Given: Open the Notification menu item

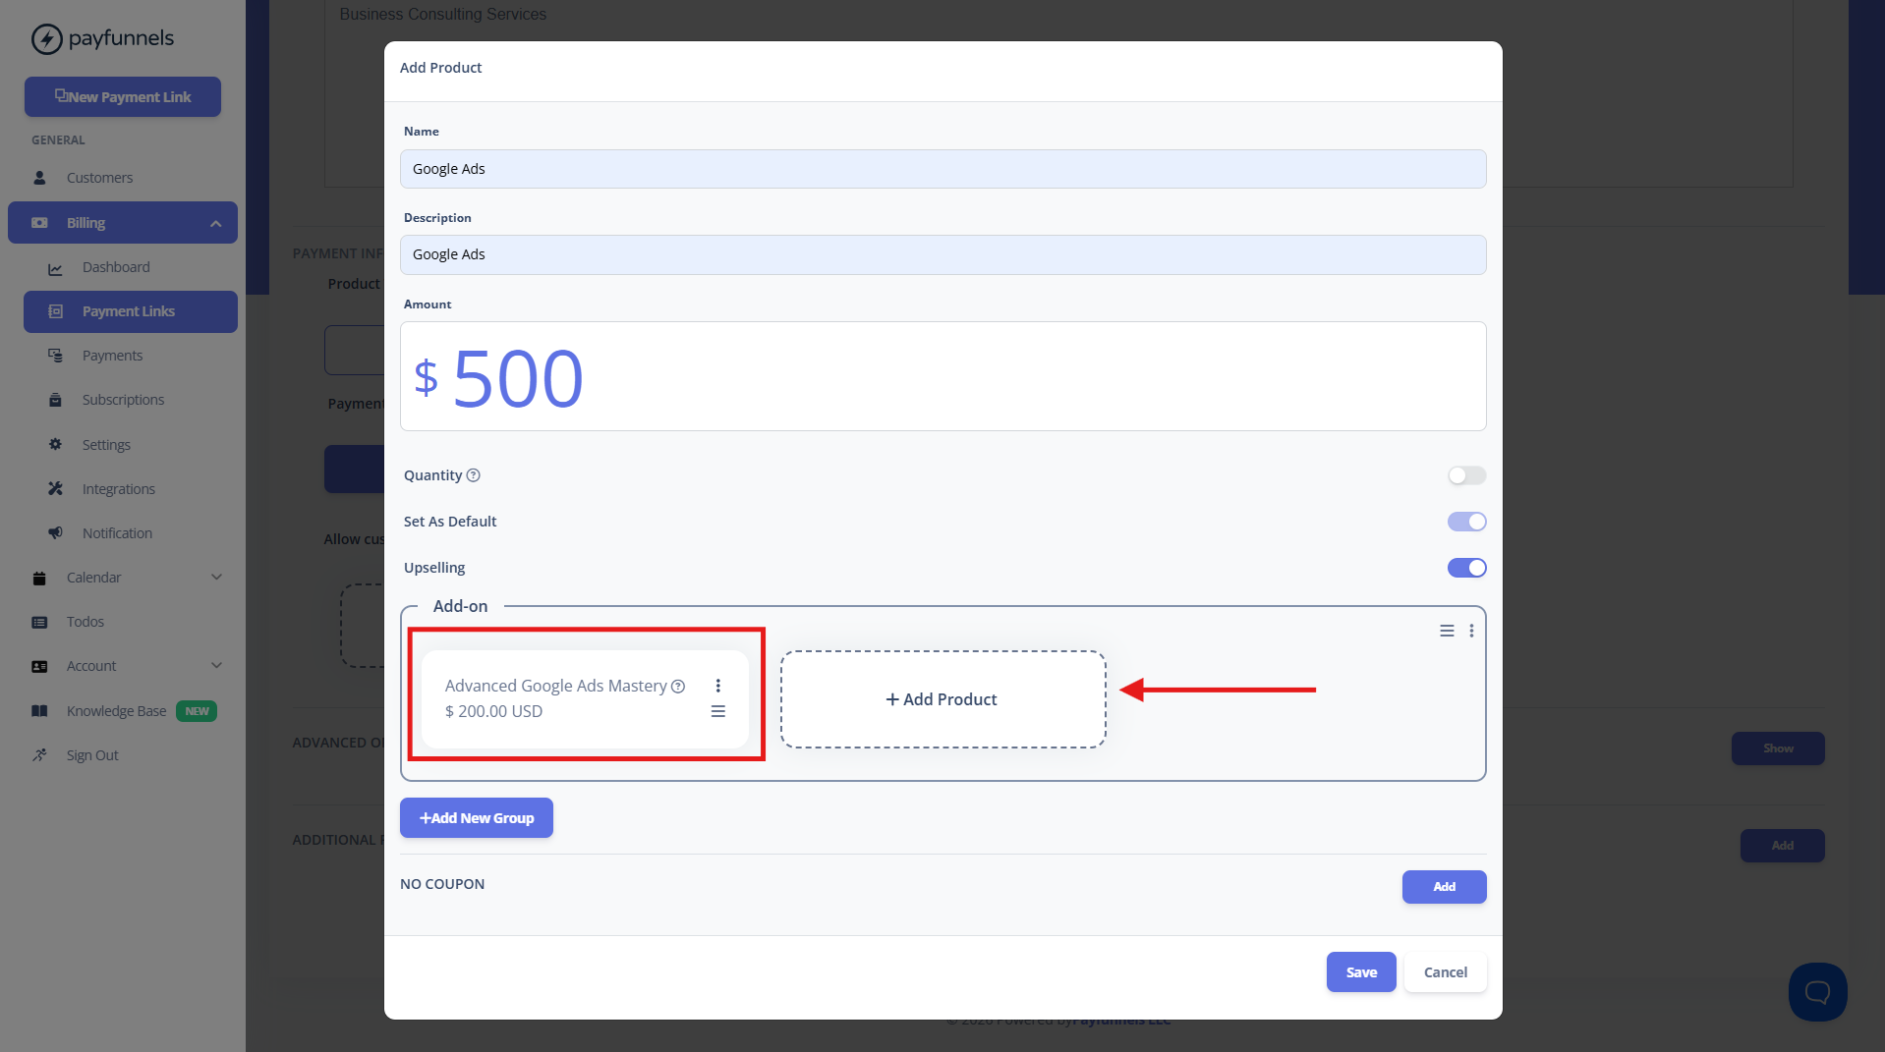Looking at the screenshot, I should coord(131,533).
